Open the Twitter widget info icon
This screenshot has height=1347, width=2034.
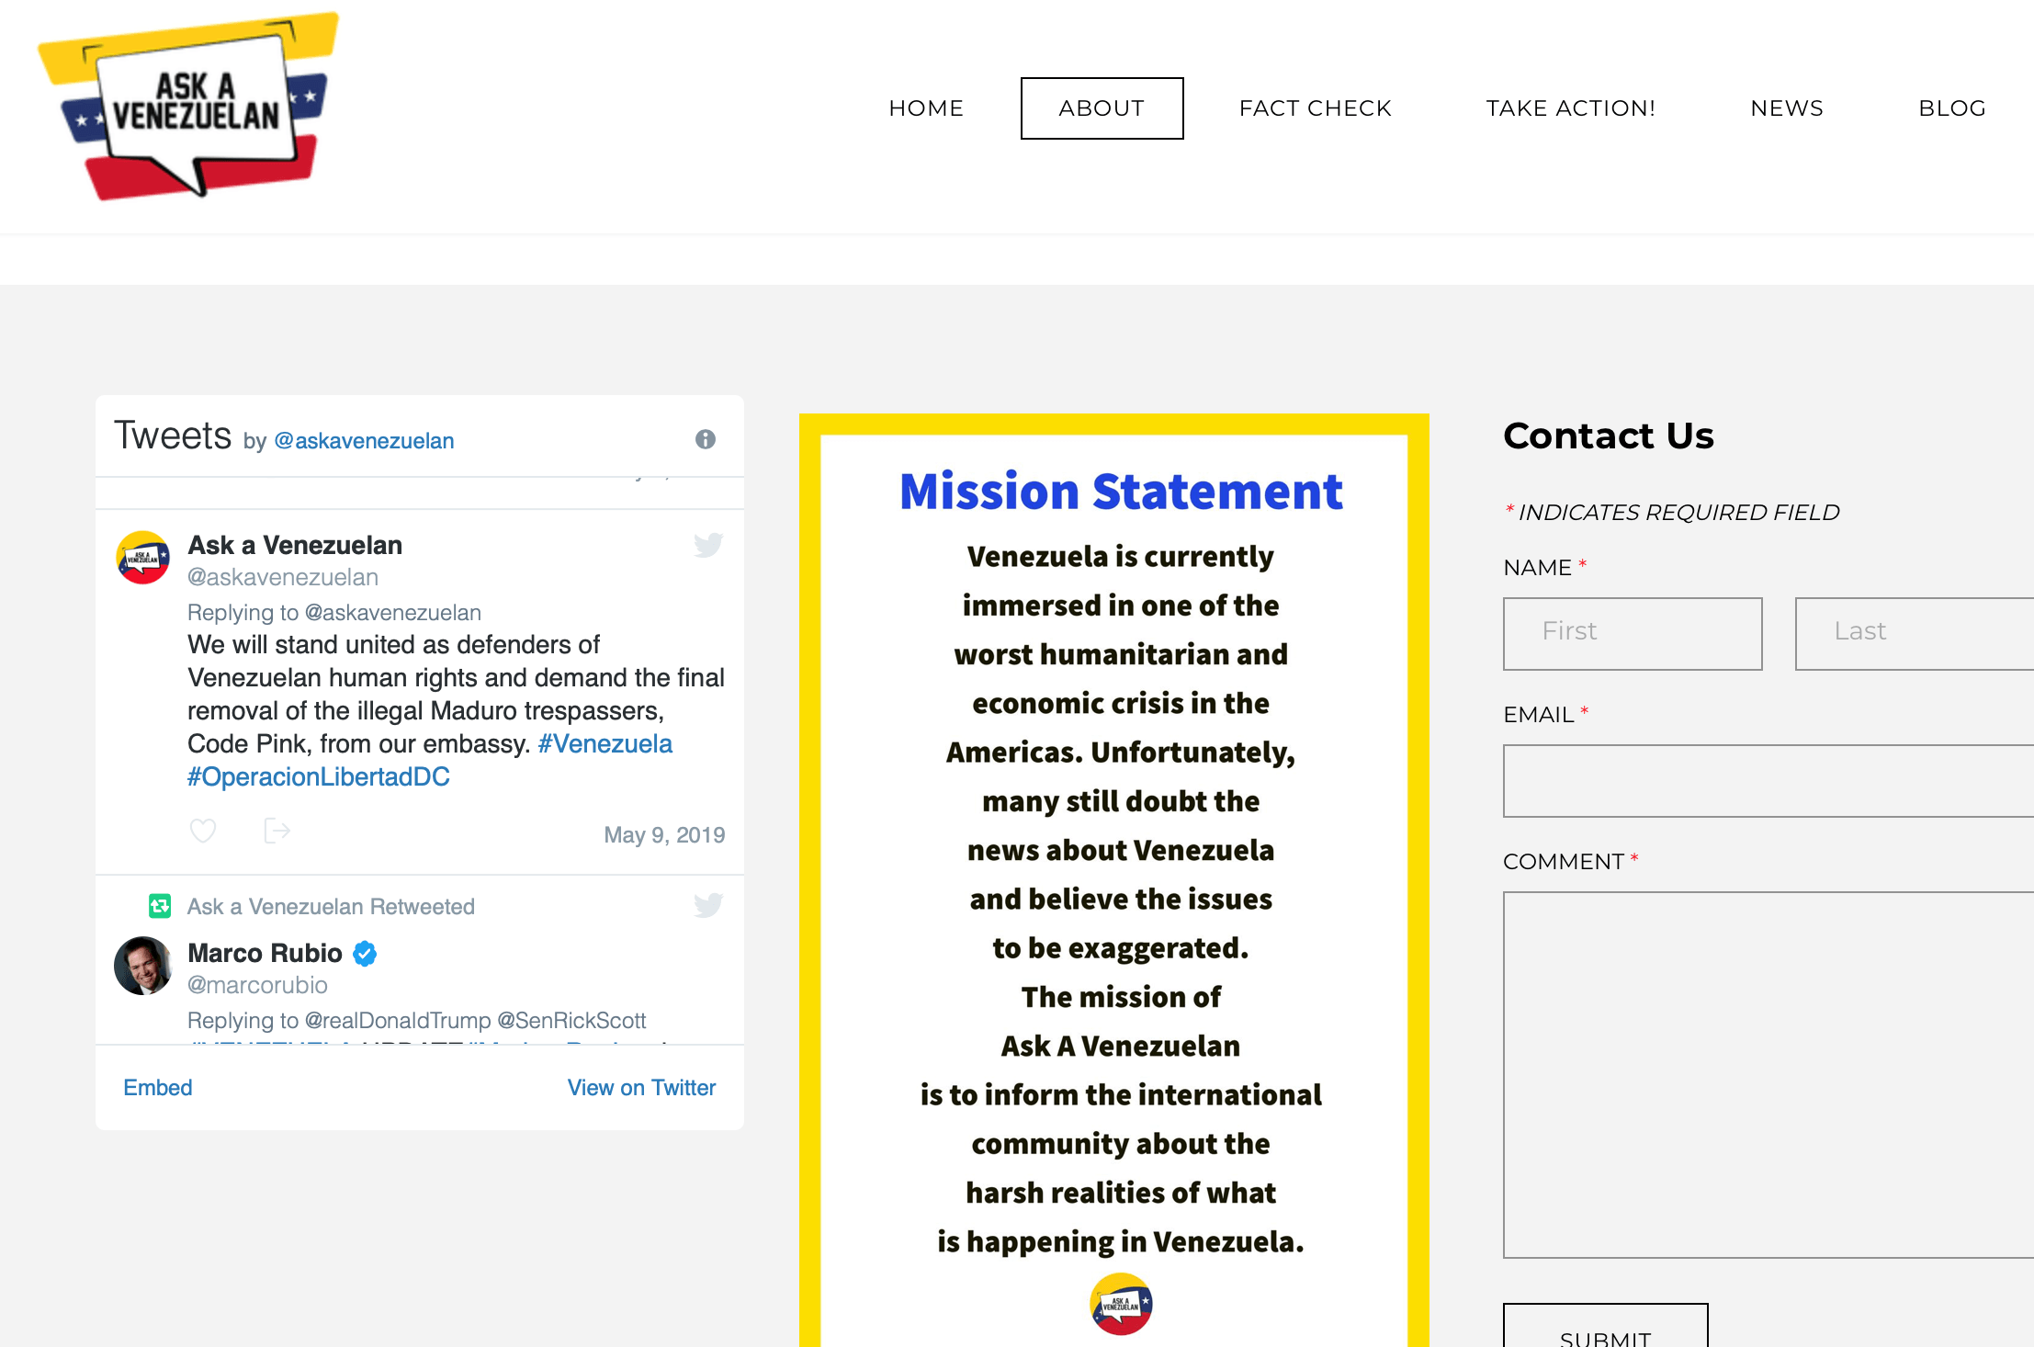(x=706, y=439)
